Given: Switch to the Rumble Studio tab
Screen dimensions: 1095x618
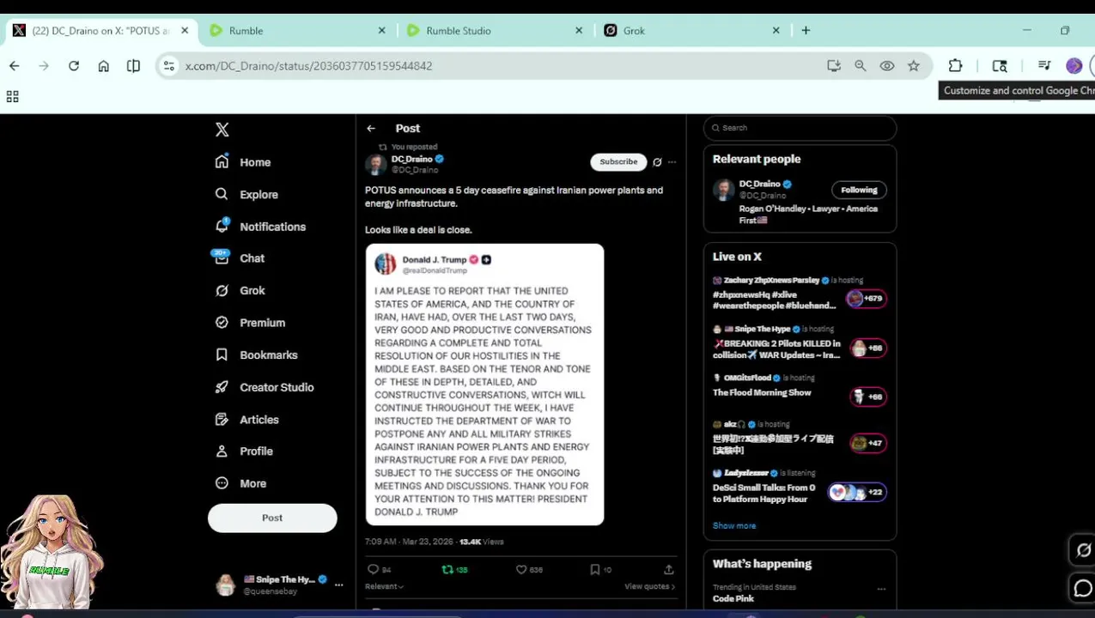Looking at the screenshot, I should click(x=494, y=30).
